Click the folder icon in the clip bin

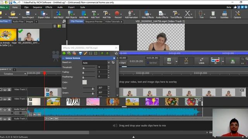[59, 26]
